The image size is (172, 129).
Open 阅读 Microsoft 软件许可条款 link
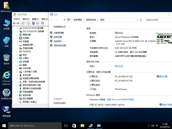(120, 100)
